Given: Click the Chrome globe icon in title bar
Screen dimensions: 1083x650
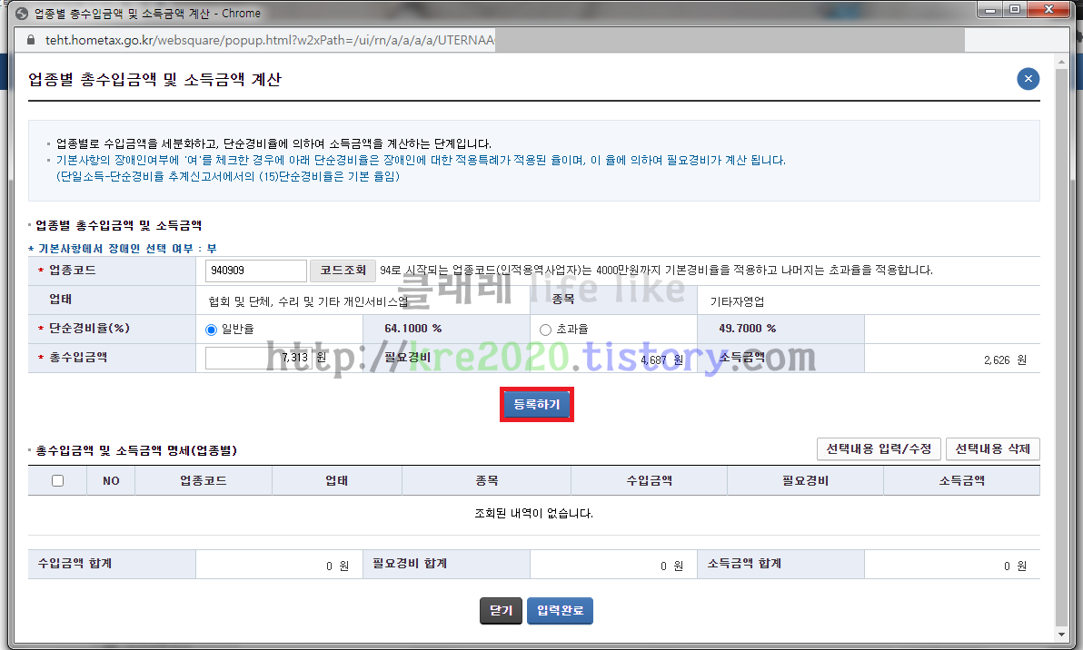Looking at the screenshot, I should pos(22,13).
